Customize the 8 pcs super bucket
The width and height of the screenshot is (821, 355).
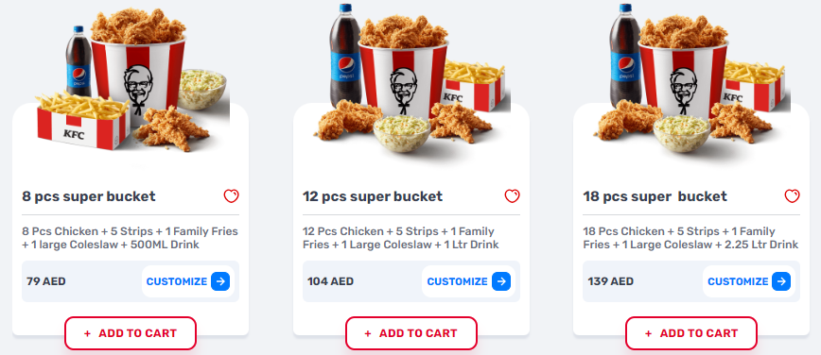(x=188, y=281)
